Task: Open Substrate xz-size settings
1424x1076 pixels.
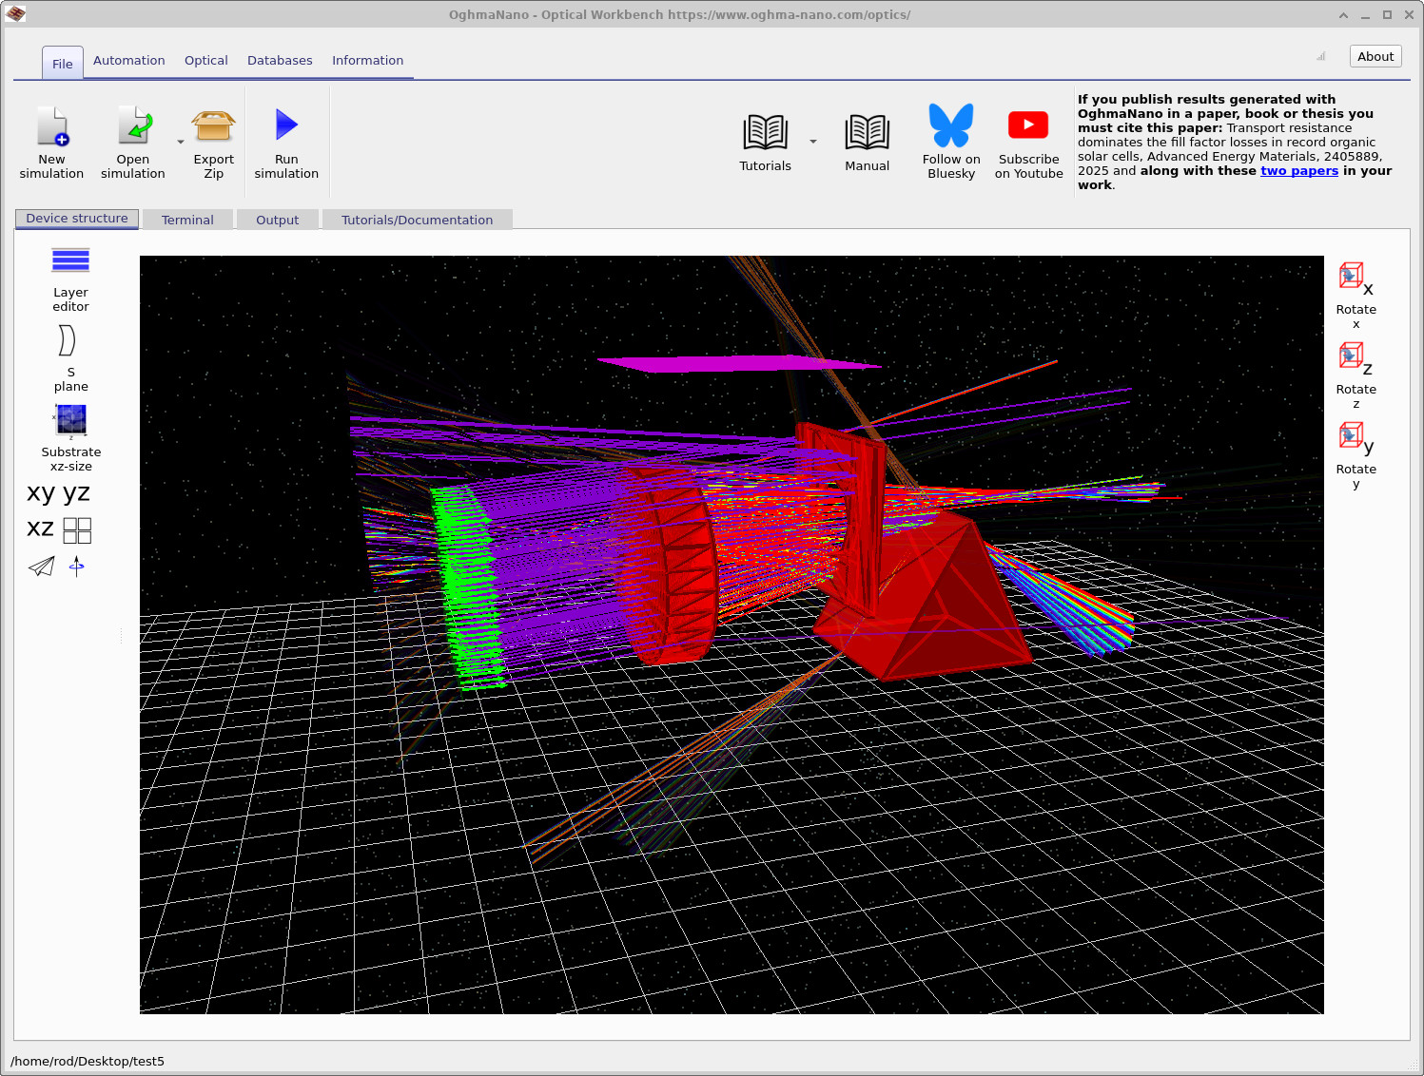Action: pos(70,420)
